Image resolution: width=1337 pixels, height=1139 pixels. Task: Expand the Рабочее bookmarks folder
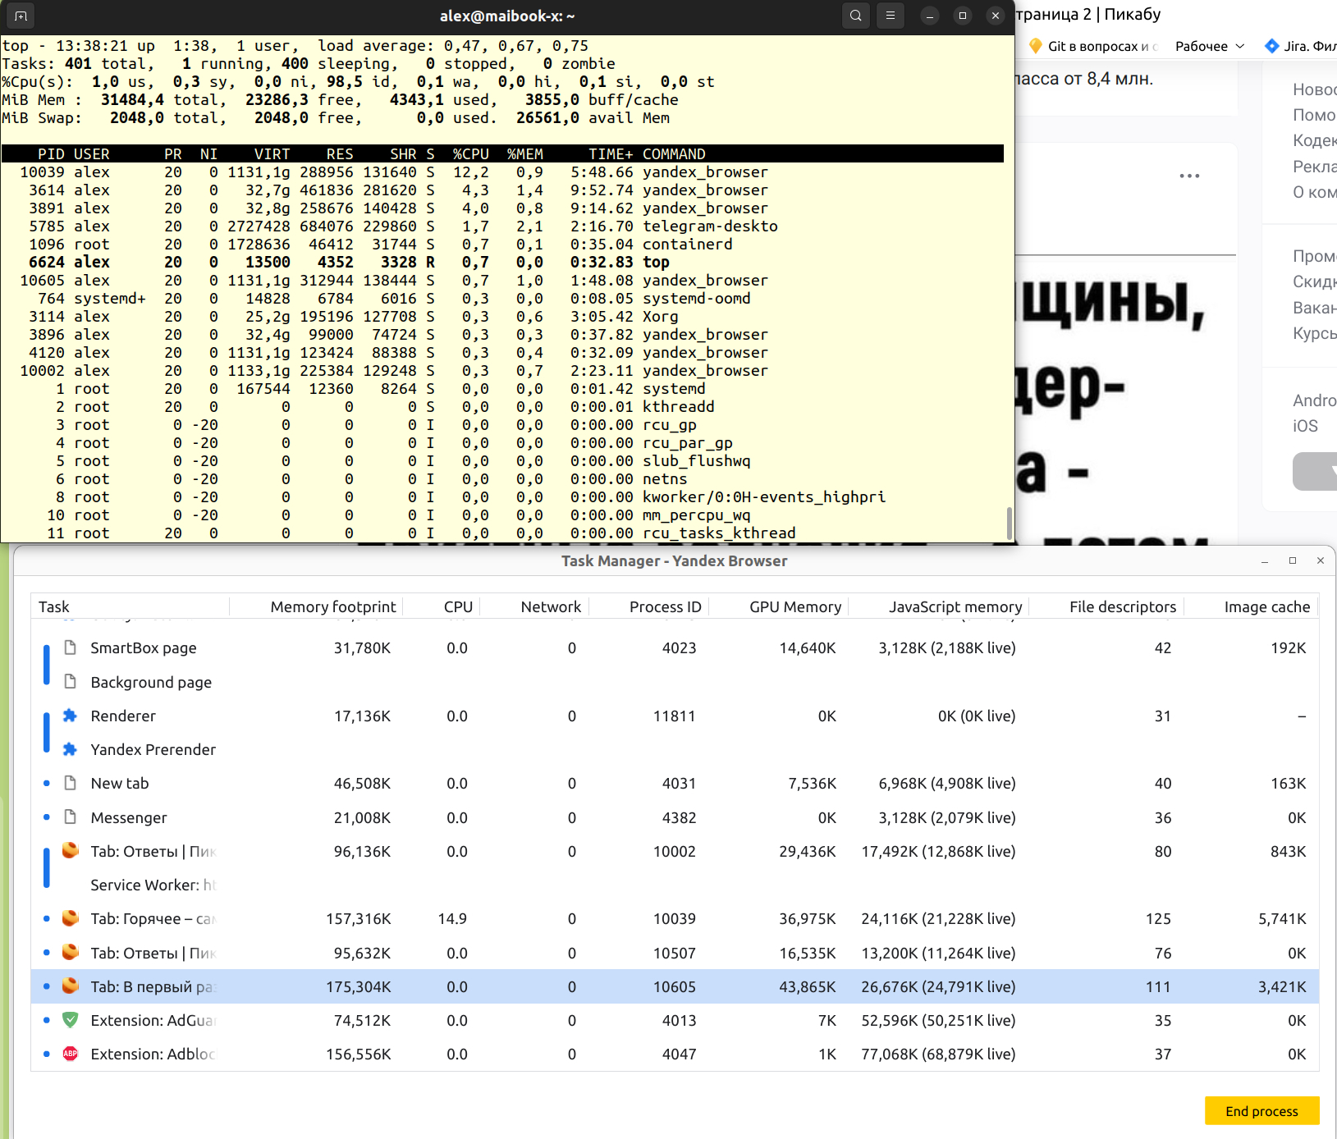[1210, 46]
